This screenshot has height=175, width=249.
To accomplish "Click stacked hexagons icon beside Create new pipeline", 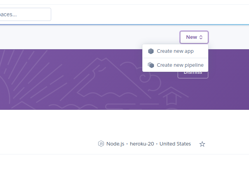I will 151,65.
